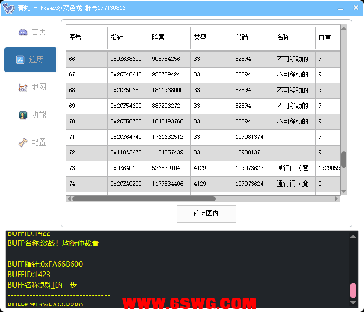Click table scrollbar down arrow
The image size is (364, 312).
click(344, 191)
